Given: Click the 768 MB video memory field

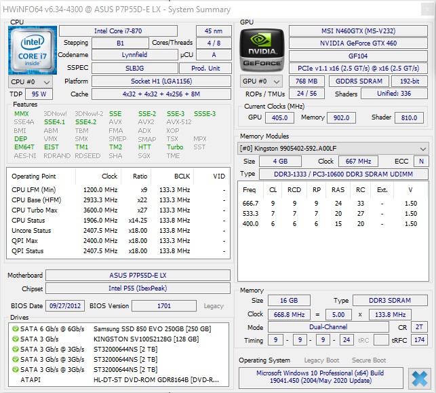Looking at the screenshot, I should pyautogui.click(x=306, y=81).
